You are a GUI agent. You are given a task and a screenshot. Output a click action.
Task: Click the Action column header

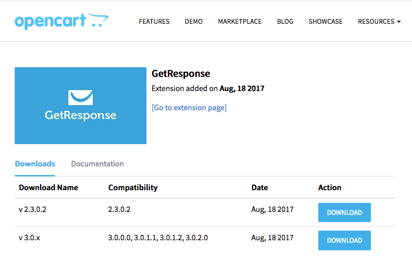click(x=330, y=188)
